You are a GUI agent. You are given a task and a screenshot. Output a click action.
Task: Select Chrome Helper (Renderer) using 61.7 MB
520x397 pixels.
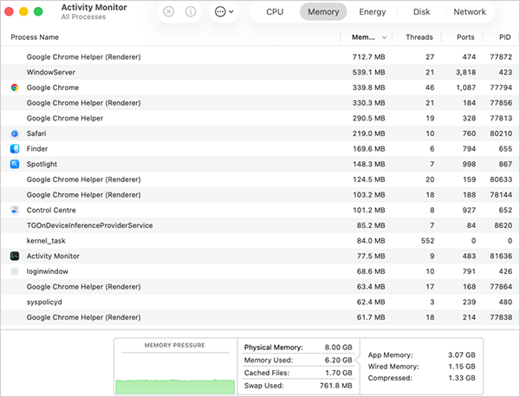[260, 317]
